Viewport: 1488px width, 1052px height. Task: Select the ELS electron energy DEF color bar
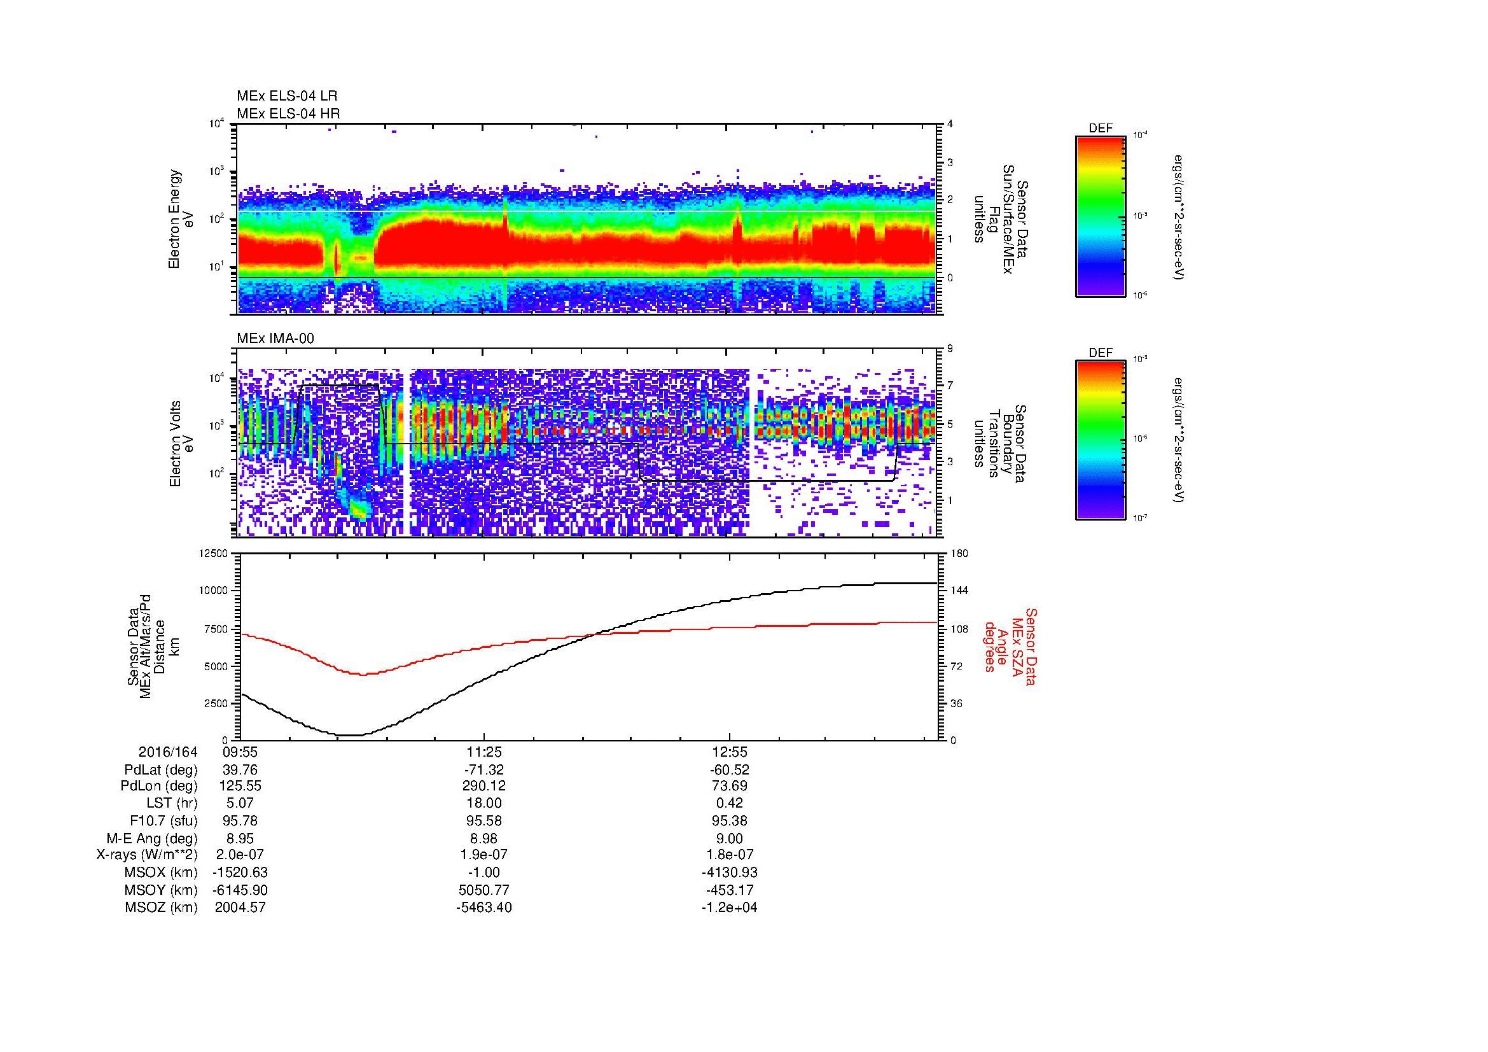(x=1101, y=216)
